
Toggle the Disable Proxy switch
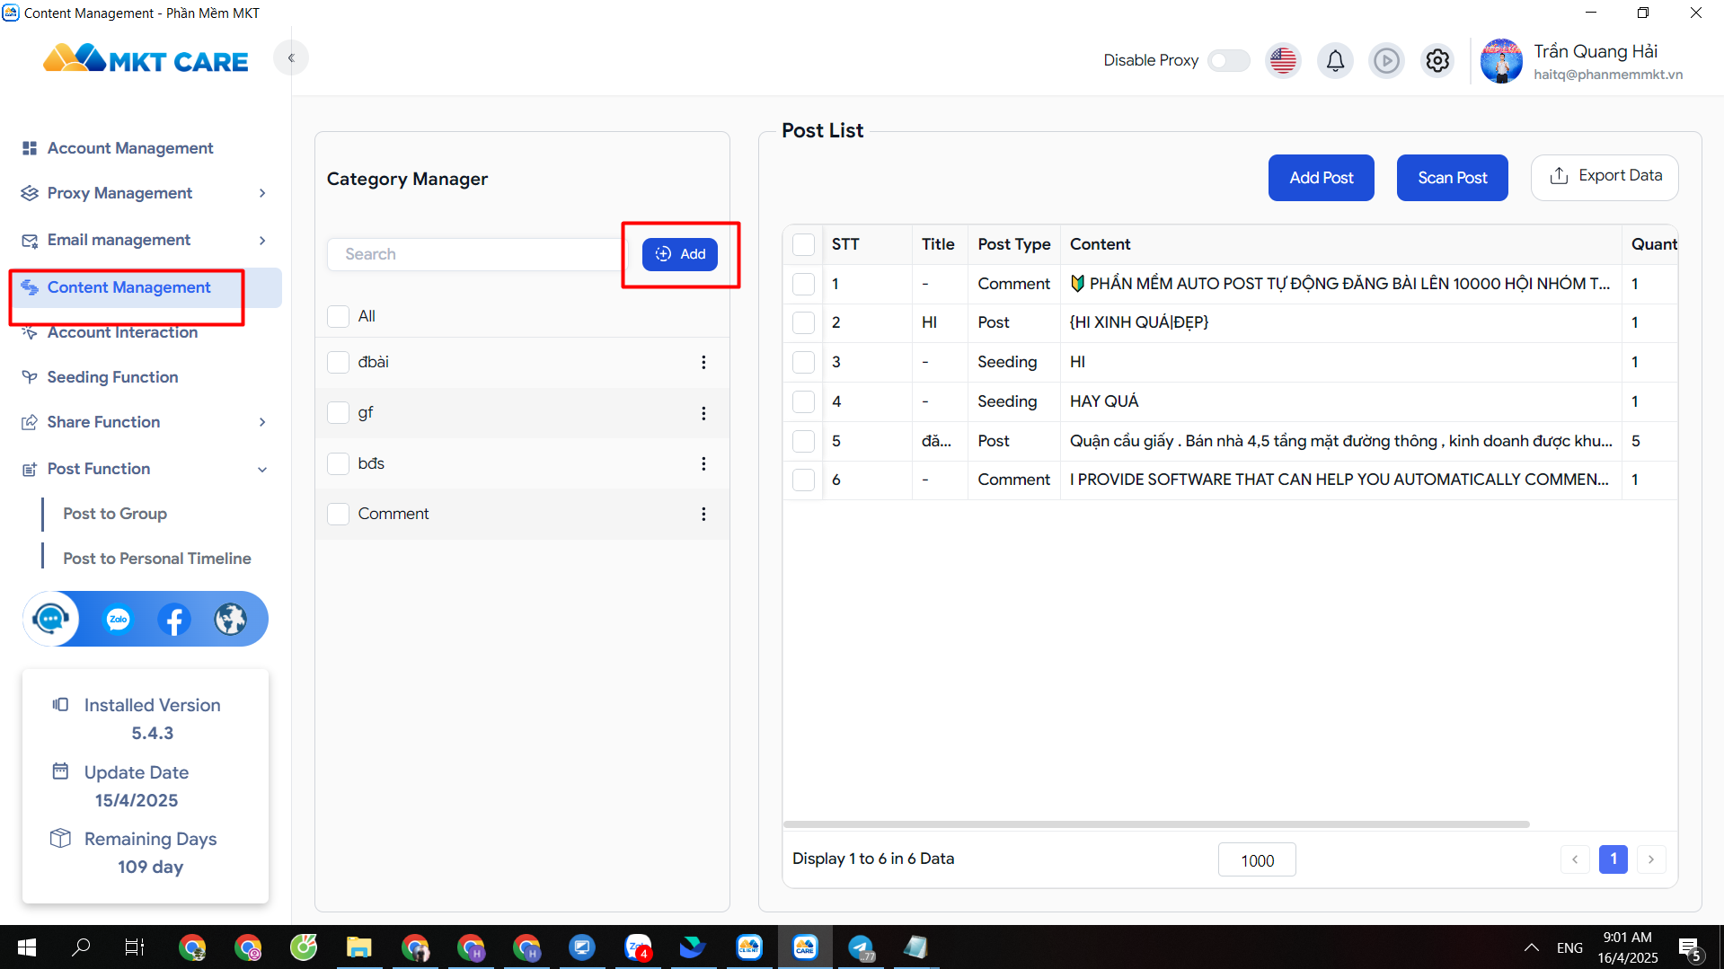1228,60
